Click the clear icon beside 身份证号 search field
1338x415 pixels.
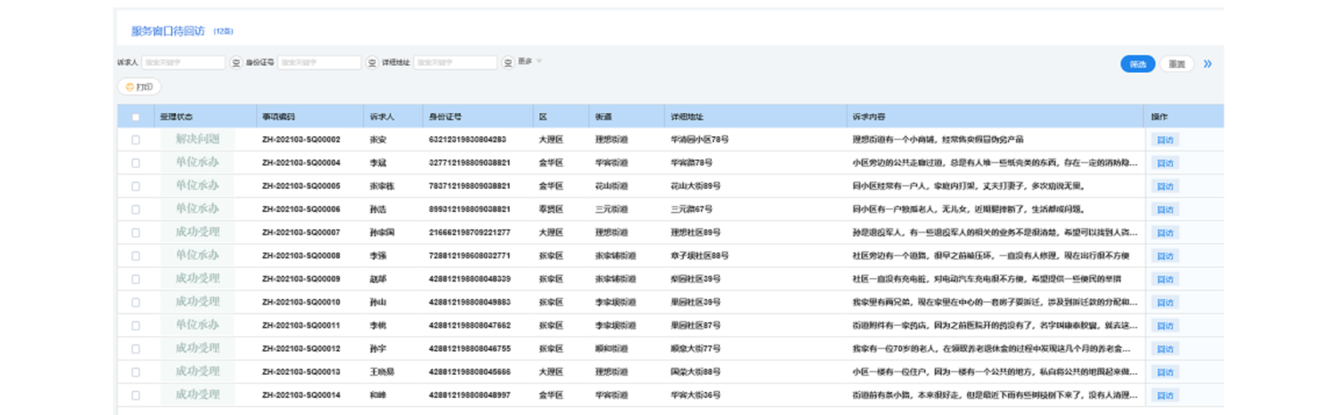click(372, 63)
